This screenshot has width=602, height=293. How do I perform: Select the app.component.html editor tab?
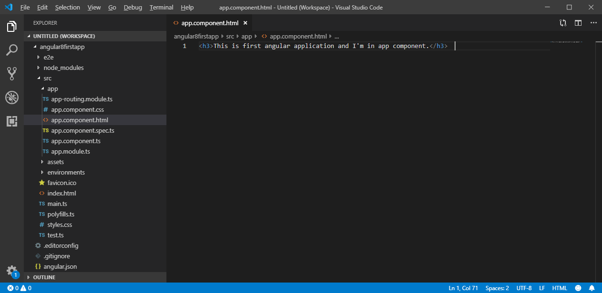tap(210, 23)
